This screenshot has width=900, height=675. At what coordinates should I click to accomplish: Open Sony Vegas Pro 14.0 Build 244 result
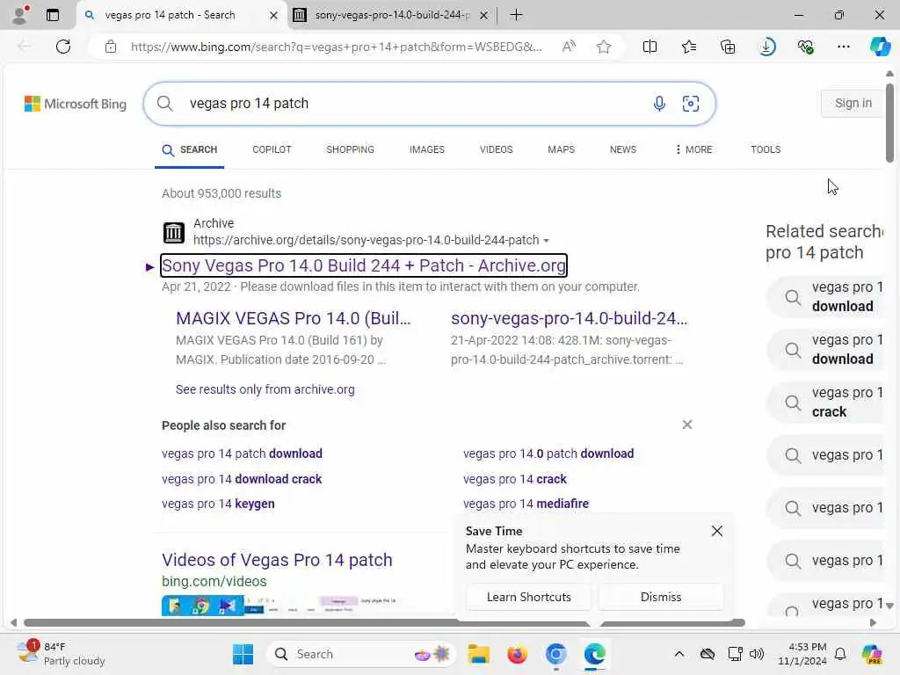[x=364, y=265]
